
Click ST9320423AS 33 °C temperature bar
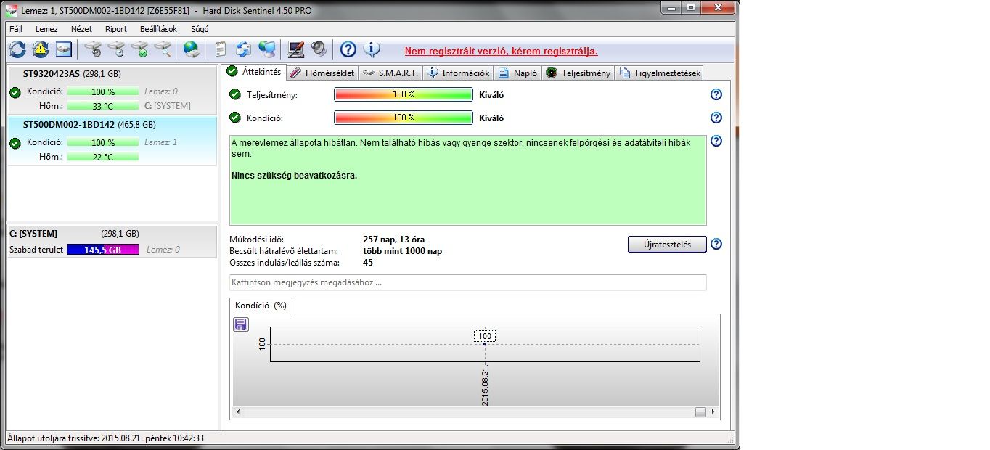click(x=102, y=106)
